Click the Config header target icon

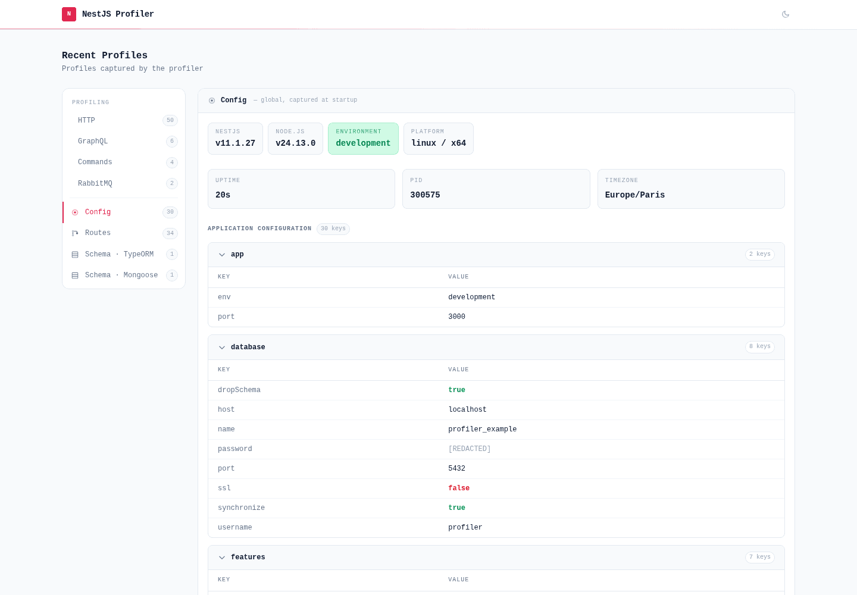pos(212,101)
